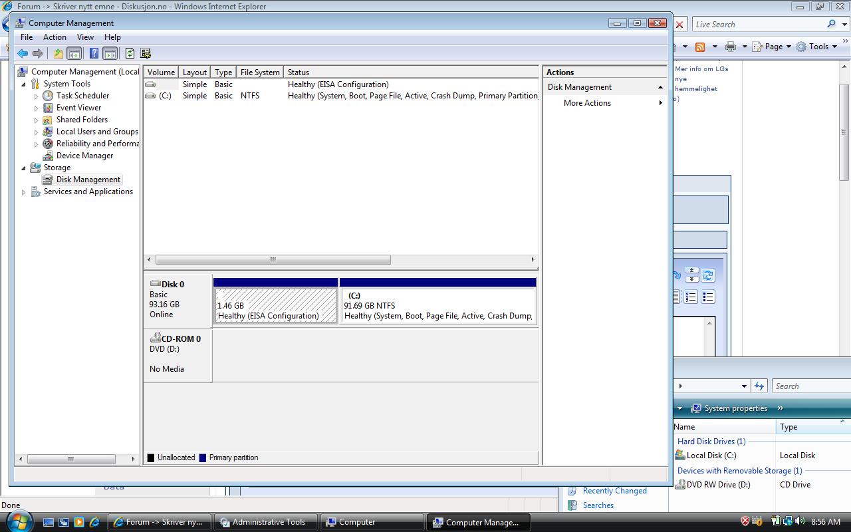
Task: Open the Page dropdown in Internet Explorer
Action: [x=773, y=47]
